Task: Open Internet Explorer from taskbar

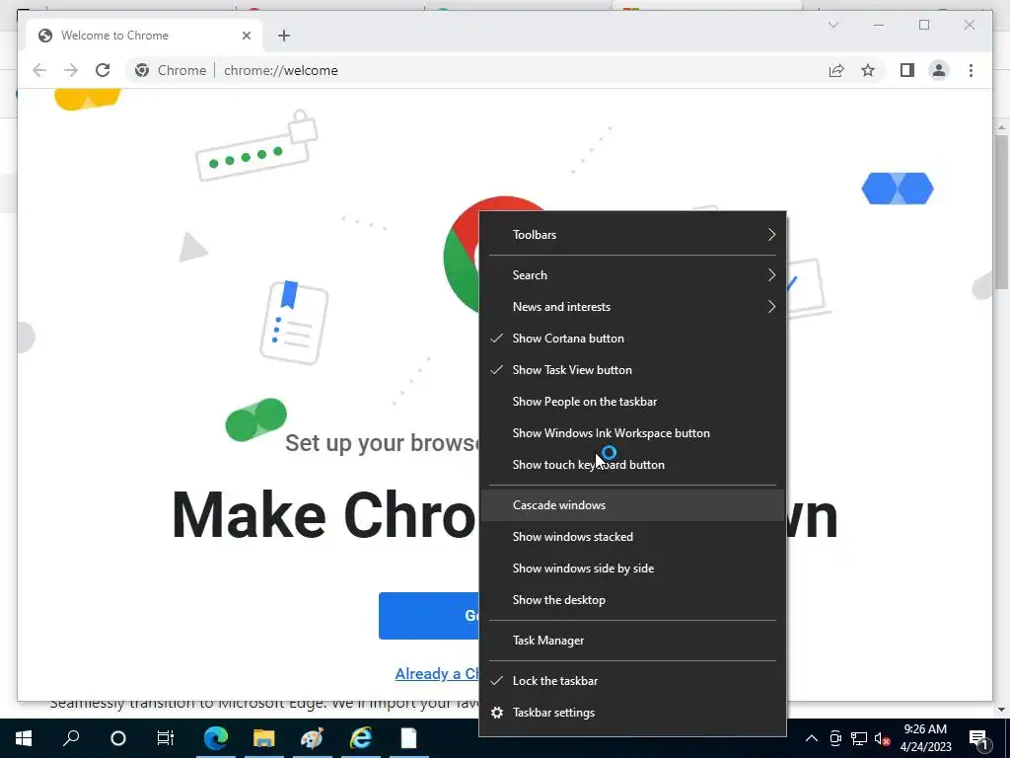Action: click(x=361, y=738)
